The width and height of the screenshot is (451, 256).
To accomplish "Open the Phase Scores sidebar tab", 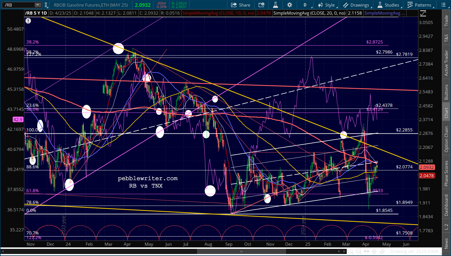I will click(x=446, y=174).
